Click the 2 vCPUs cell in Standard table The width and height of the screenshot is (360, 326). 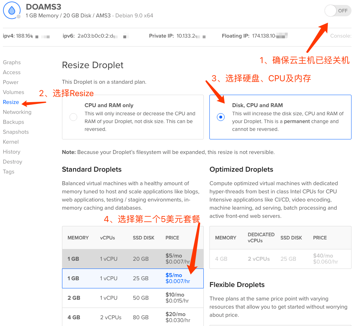pos(111,317)
